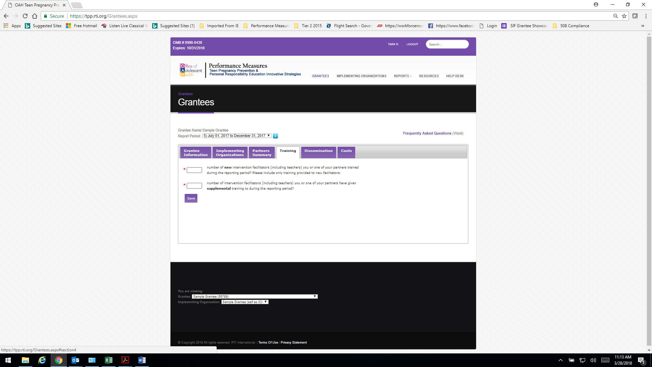The width and height of the screenshot is (652, 367).
Task: Expand the Report Period dropdown
Action: click(237, 136)
